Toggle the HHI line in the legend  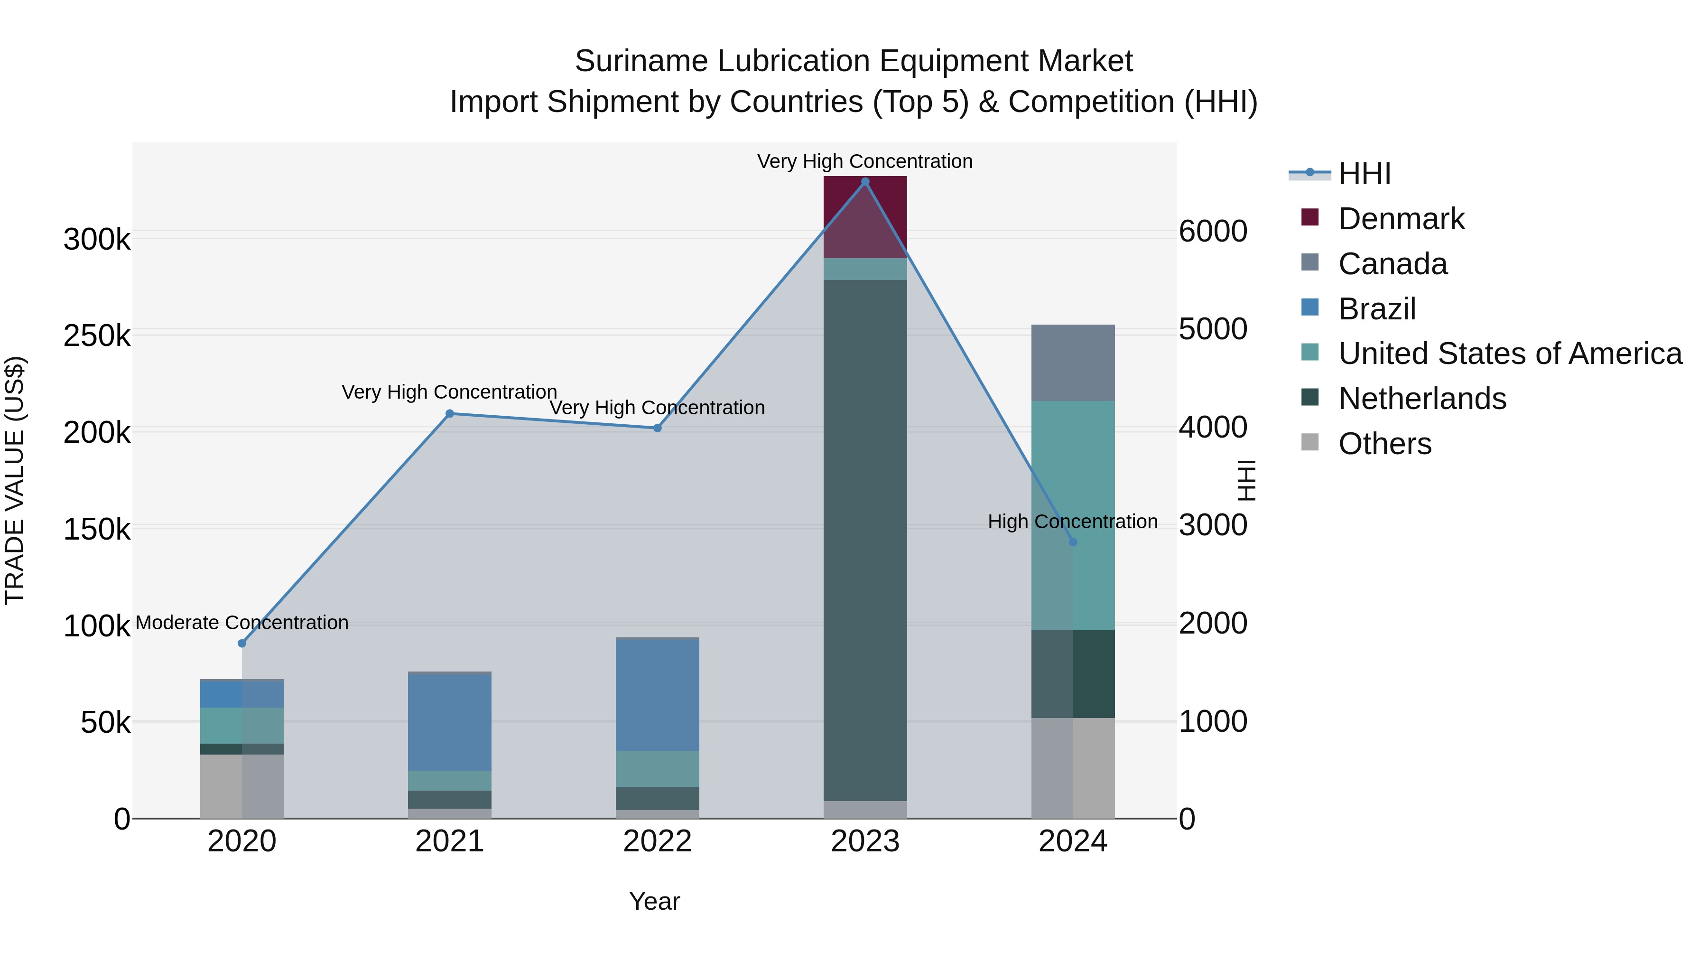pos(1339,174)
